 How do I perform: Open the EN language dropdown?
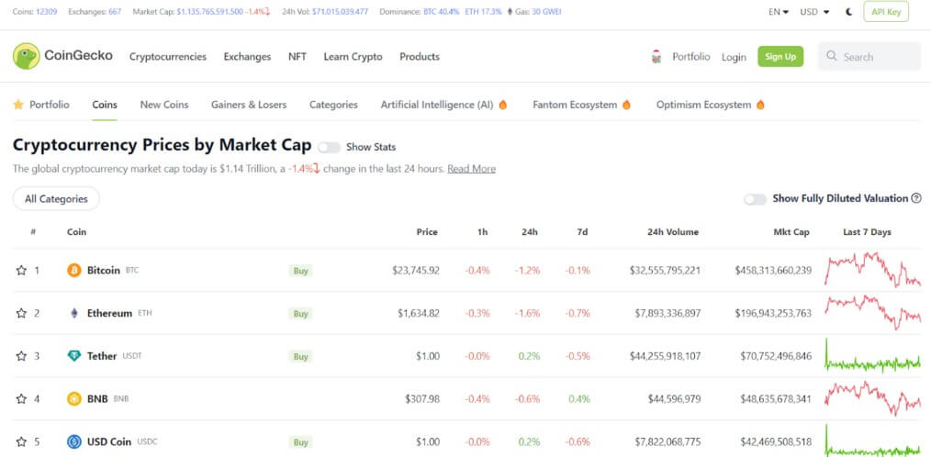[x=779, y=12]
